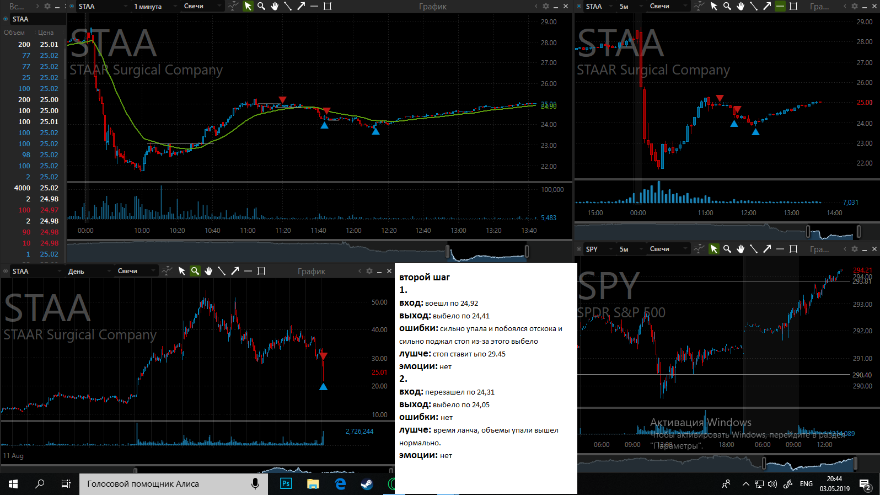Viewport: 880px width, 495px height.
Task: Open Steam from the taskbar
Action: point(367,484)
